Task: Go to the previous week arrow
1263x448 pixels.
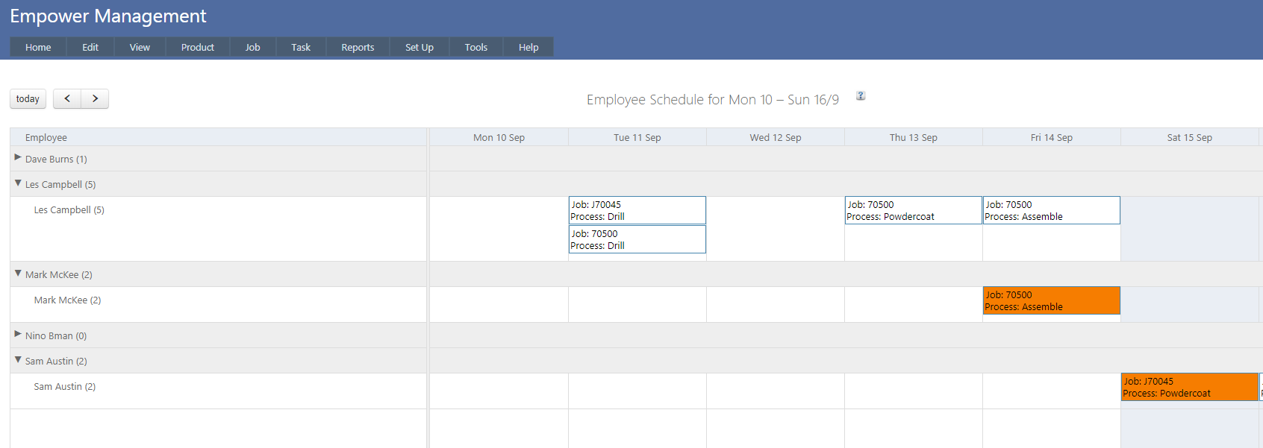Action: [67, 98]
